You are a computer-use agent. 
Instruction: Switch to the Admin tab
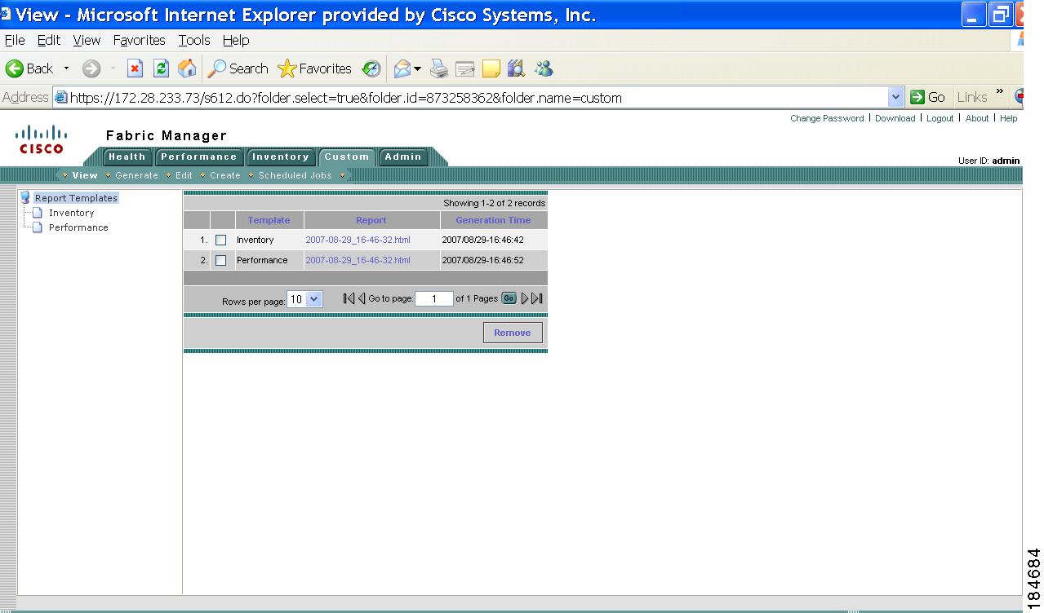(403, 157)
